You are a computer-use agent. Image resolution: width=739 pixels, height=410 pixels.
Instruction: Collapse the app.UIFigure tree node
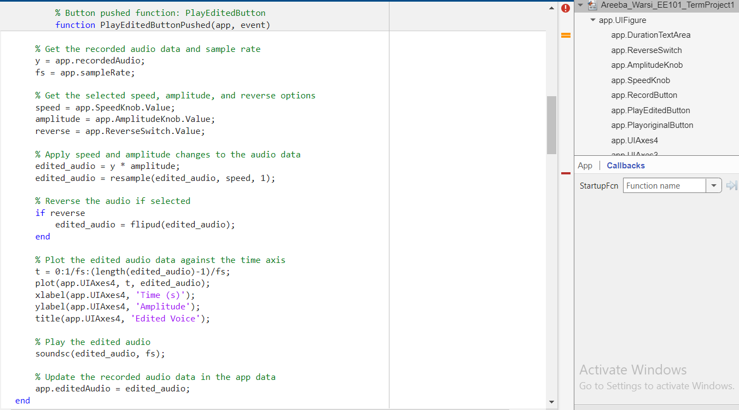tap(592, 20)
